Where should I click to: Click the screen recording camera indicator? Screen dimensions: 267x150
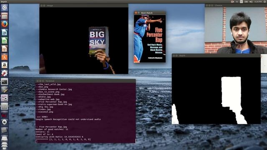tap(232, 2)
